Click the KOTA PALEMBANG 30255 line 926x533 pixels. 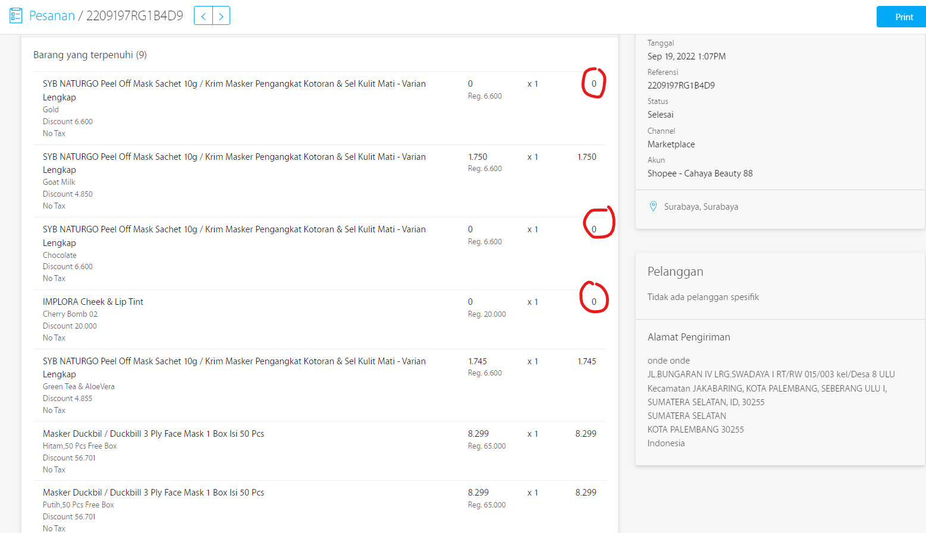[696, 430]
